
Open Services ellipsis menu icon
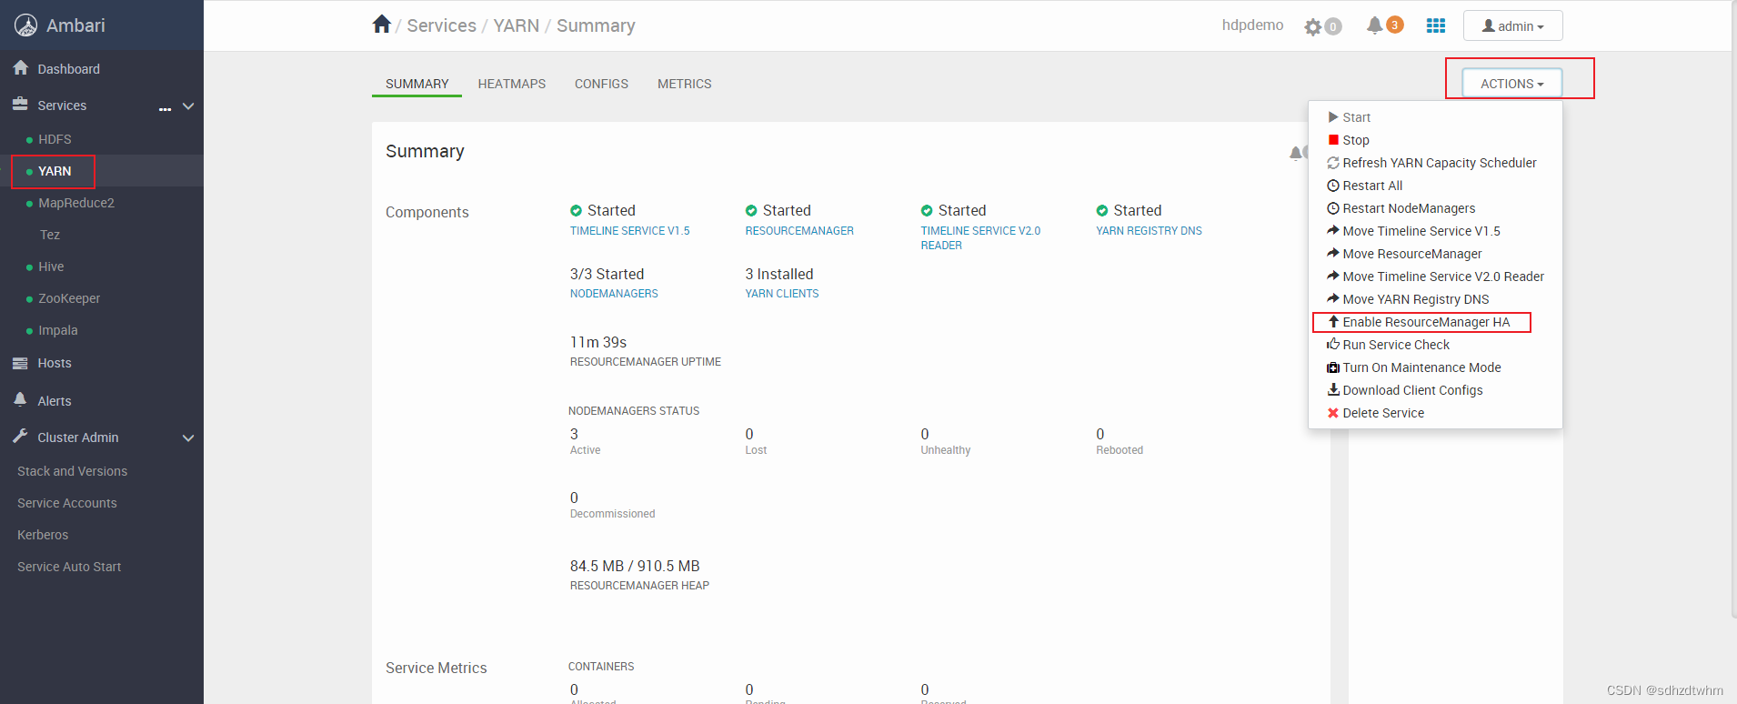pos(165,108)
